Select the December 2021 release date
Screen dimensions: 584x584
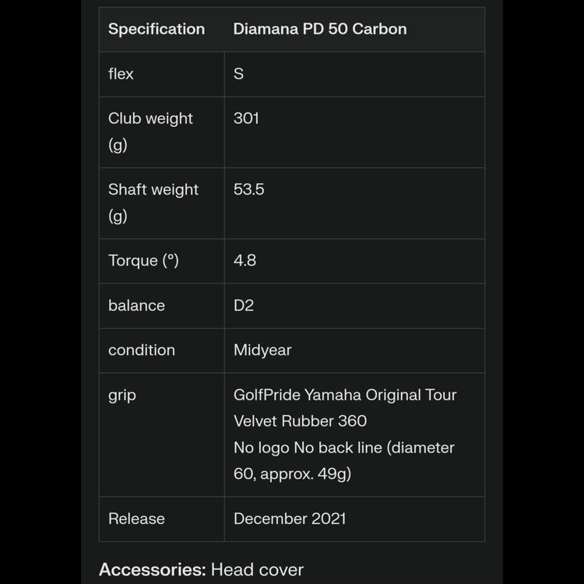click(290, 519)
